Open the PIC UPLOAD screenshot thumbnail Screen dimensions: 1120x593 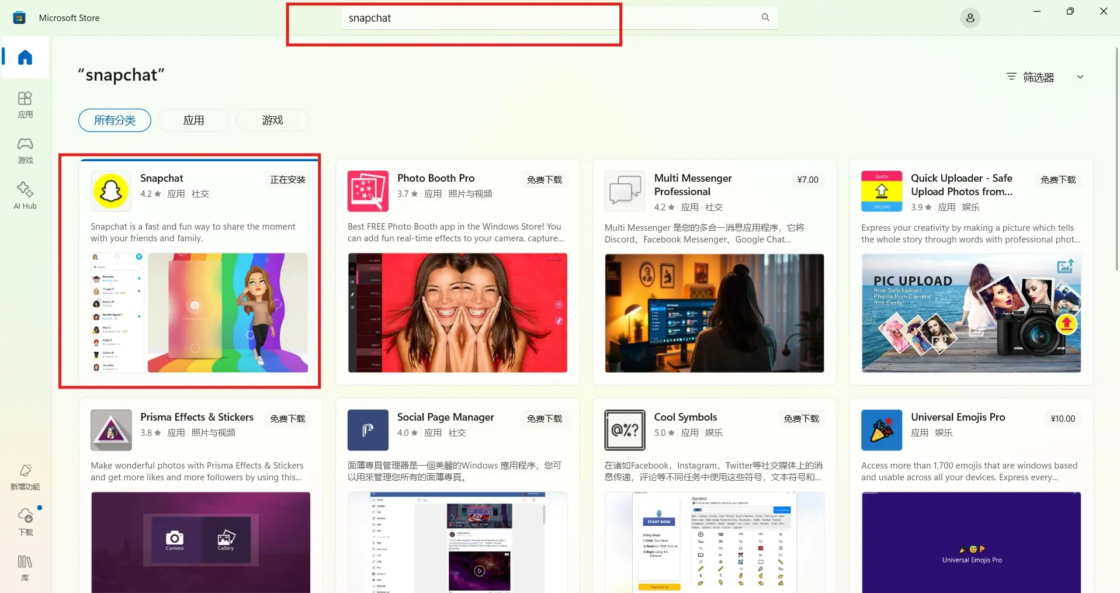click(x=971, y=313)
